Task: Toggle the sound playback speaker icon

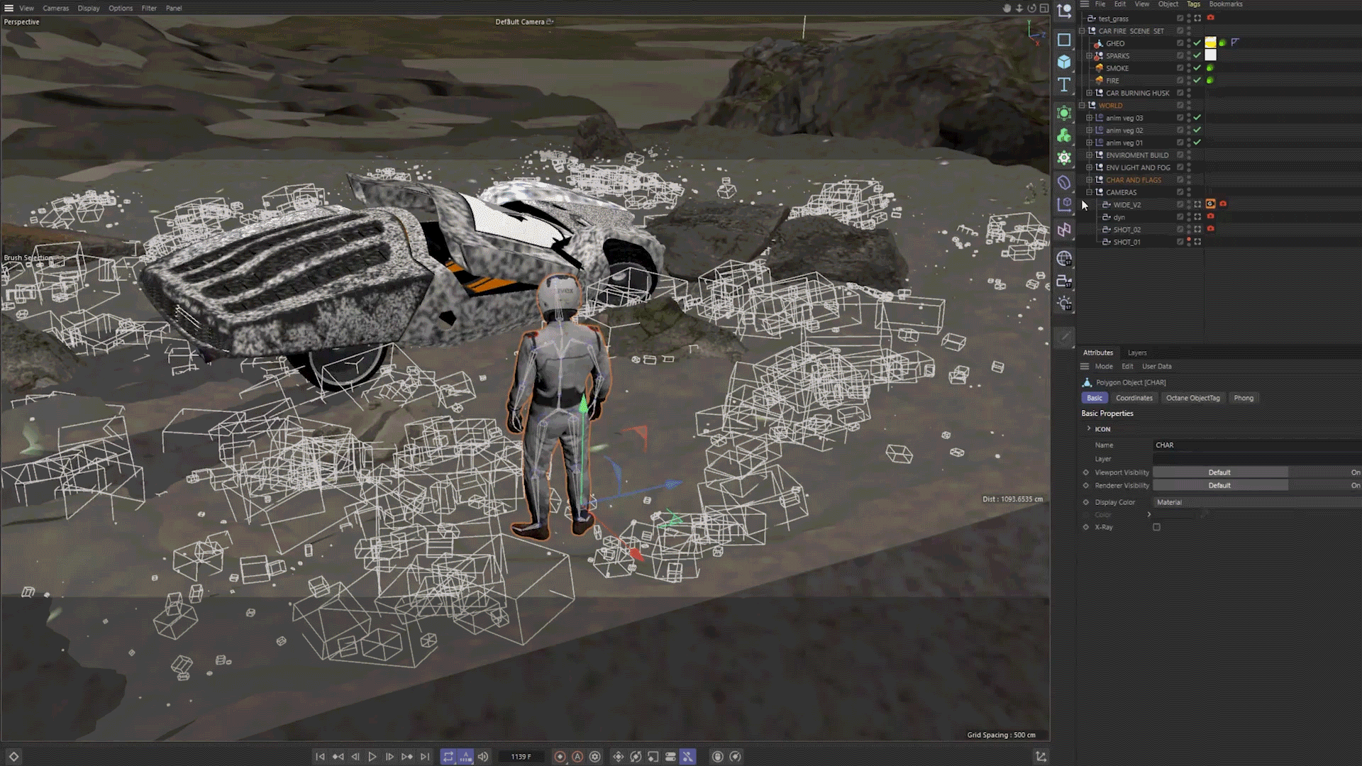Action: (483, 757)
